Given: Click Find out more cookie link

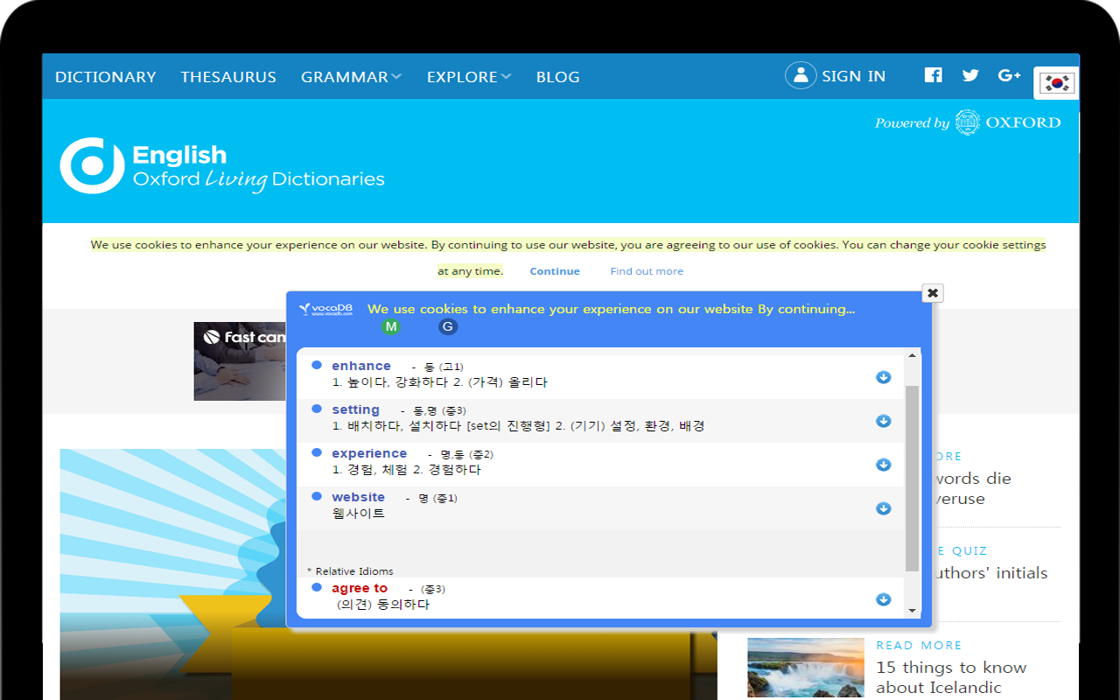Looking at the screenshot, I should pos(647,271).
